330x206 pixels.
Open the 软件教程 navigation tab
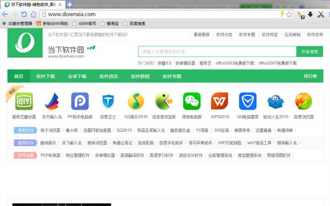click(x=140, y=76)
